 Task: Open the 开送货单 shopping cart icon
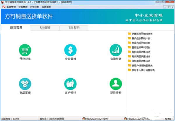click(25, 50)
